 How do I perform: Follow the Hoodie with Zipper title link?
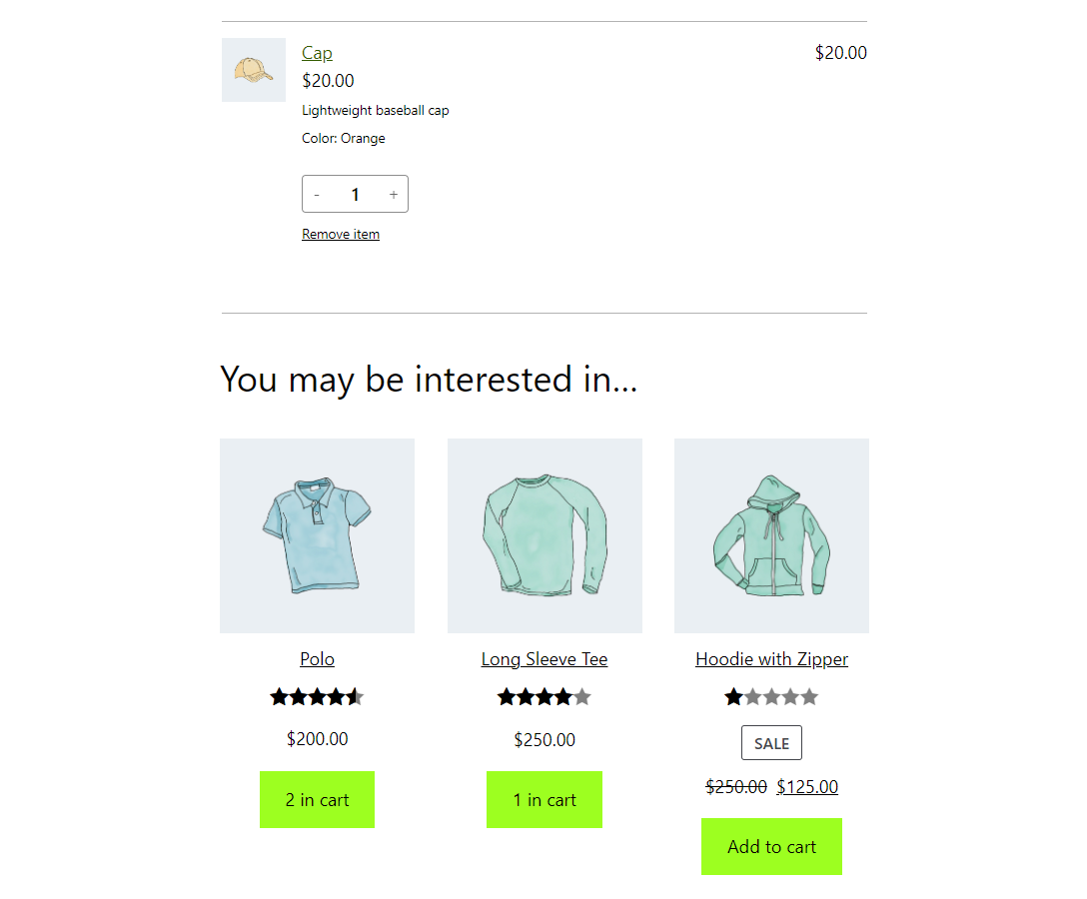tap(771, 659)
